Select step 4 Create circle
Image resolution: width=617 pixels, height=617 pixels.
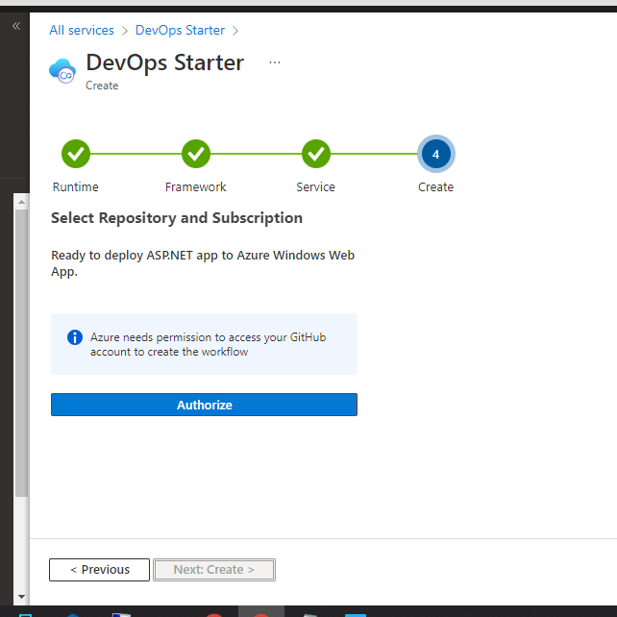point(435,154)
